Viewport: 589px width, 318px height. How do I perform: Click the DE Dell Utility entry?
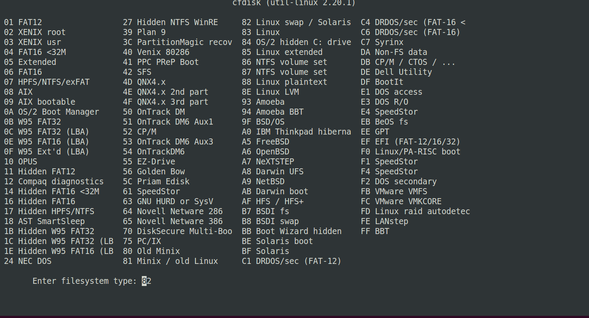coord(396,72)
